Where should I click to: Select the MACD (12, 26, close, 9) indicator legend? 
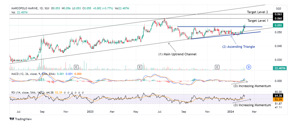[33, 74]
